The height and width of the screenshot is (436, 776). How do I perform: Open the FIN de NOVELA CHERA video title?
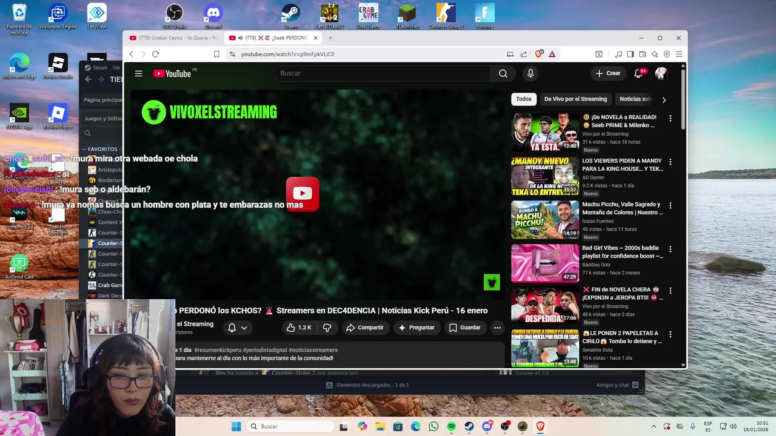click(623, 294)
